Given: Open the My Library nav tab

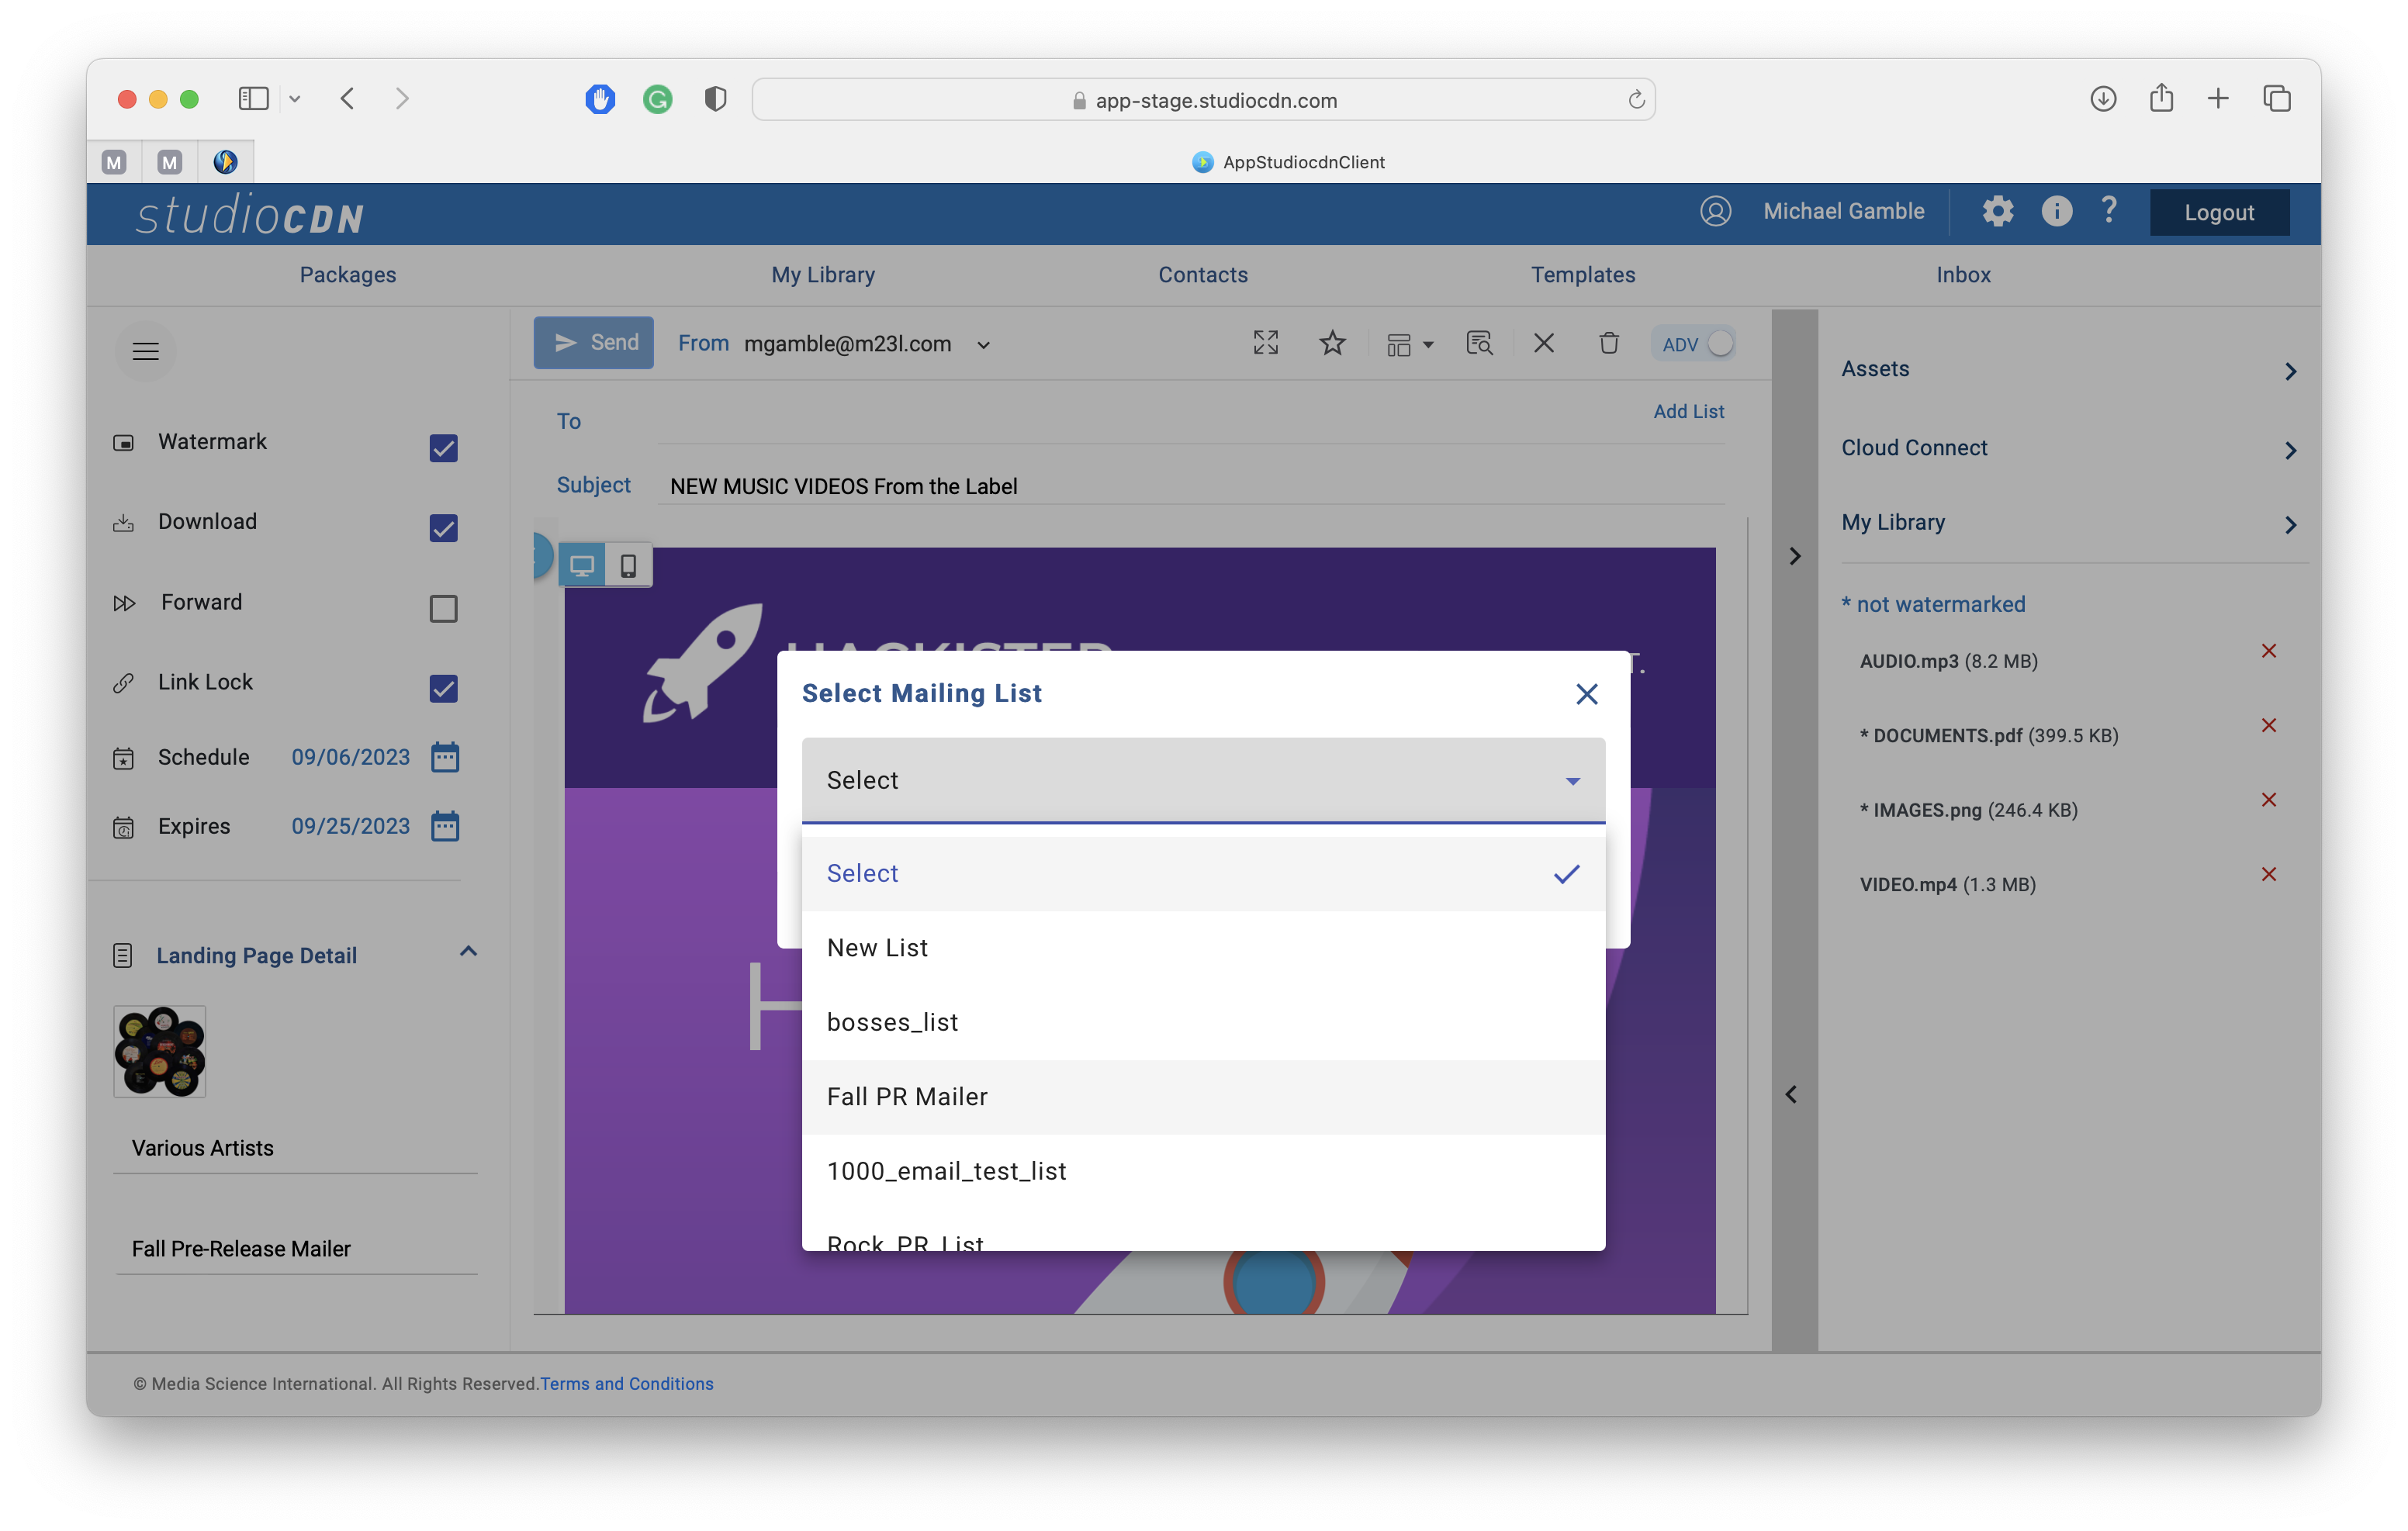Looking at the screenshot, I should [823, 274].
